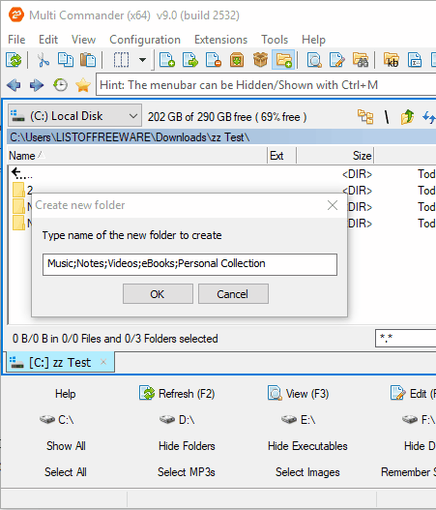Open the selection dropdown arrow in the toolbar
The width and height of the screenshot is (436, 510).
[x=142, y=60]
